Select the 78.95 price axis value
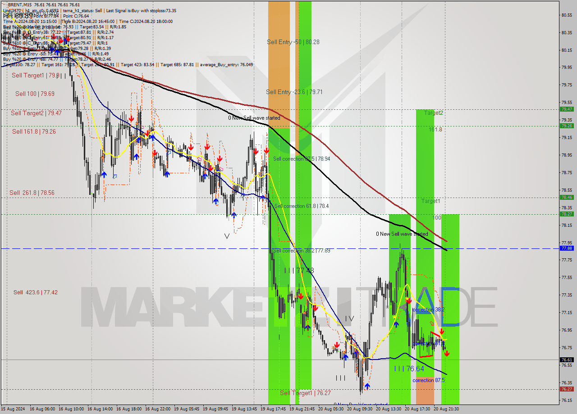This screenshot has height=414, width=577. [x=567, y=155]
